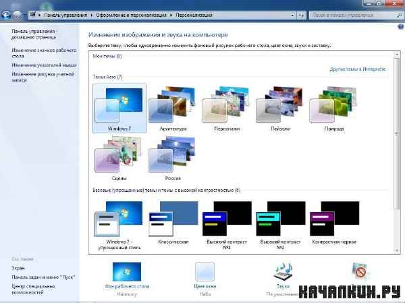This screenshot has width=405, height=303.
Task: Click the search magnifier icon
Action: pos(399,15)
